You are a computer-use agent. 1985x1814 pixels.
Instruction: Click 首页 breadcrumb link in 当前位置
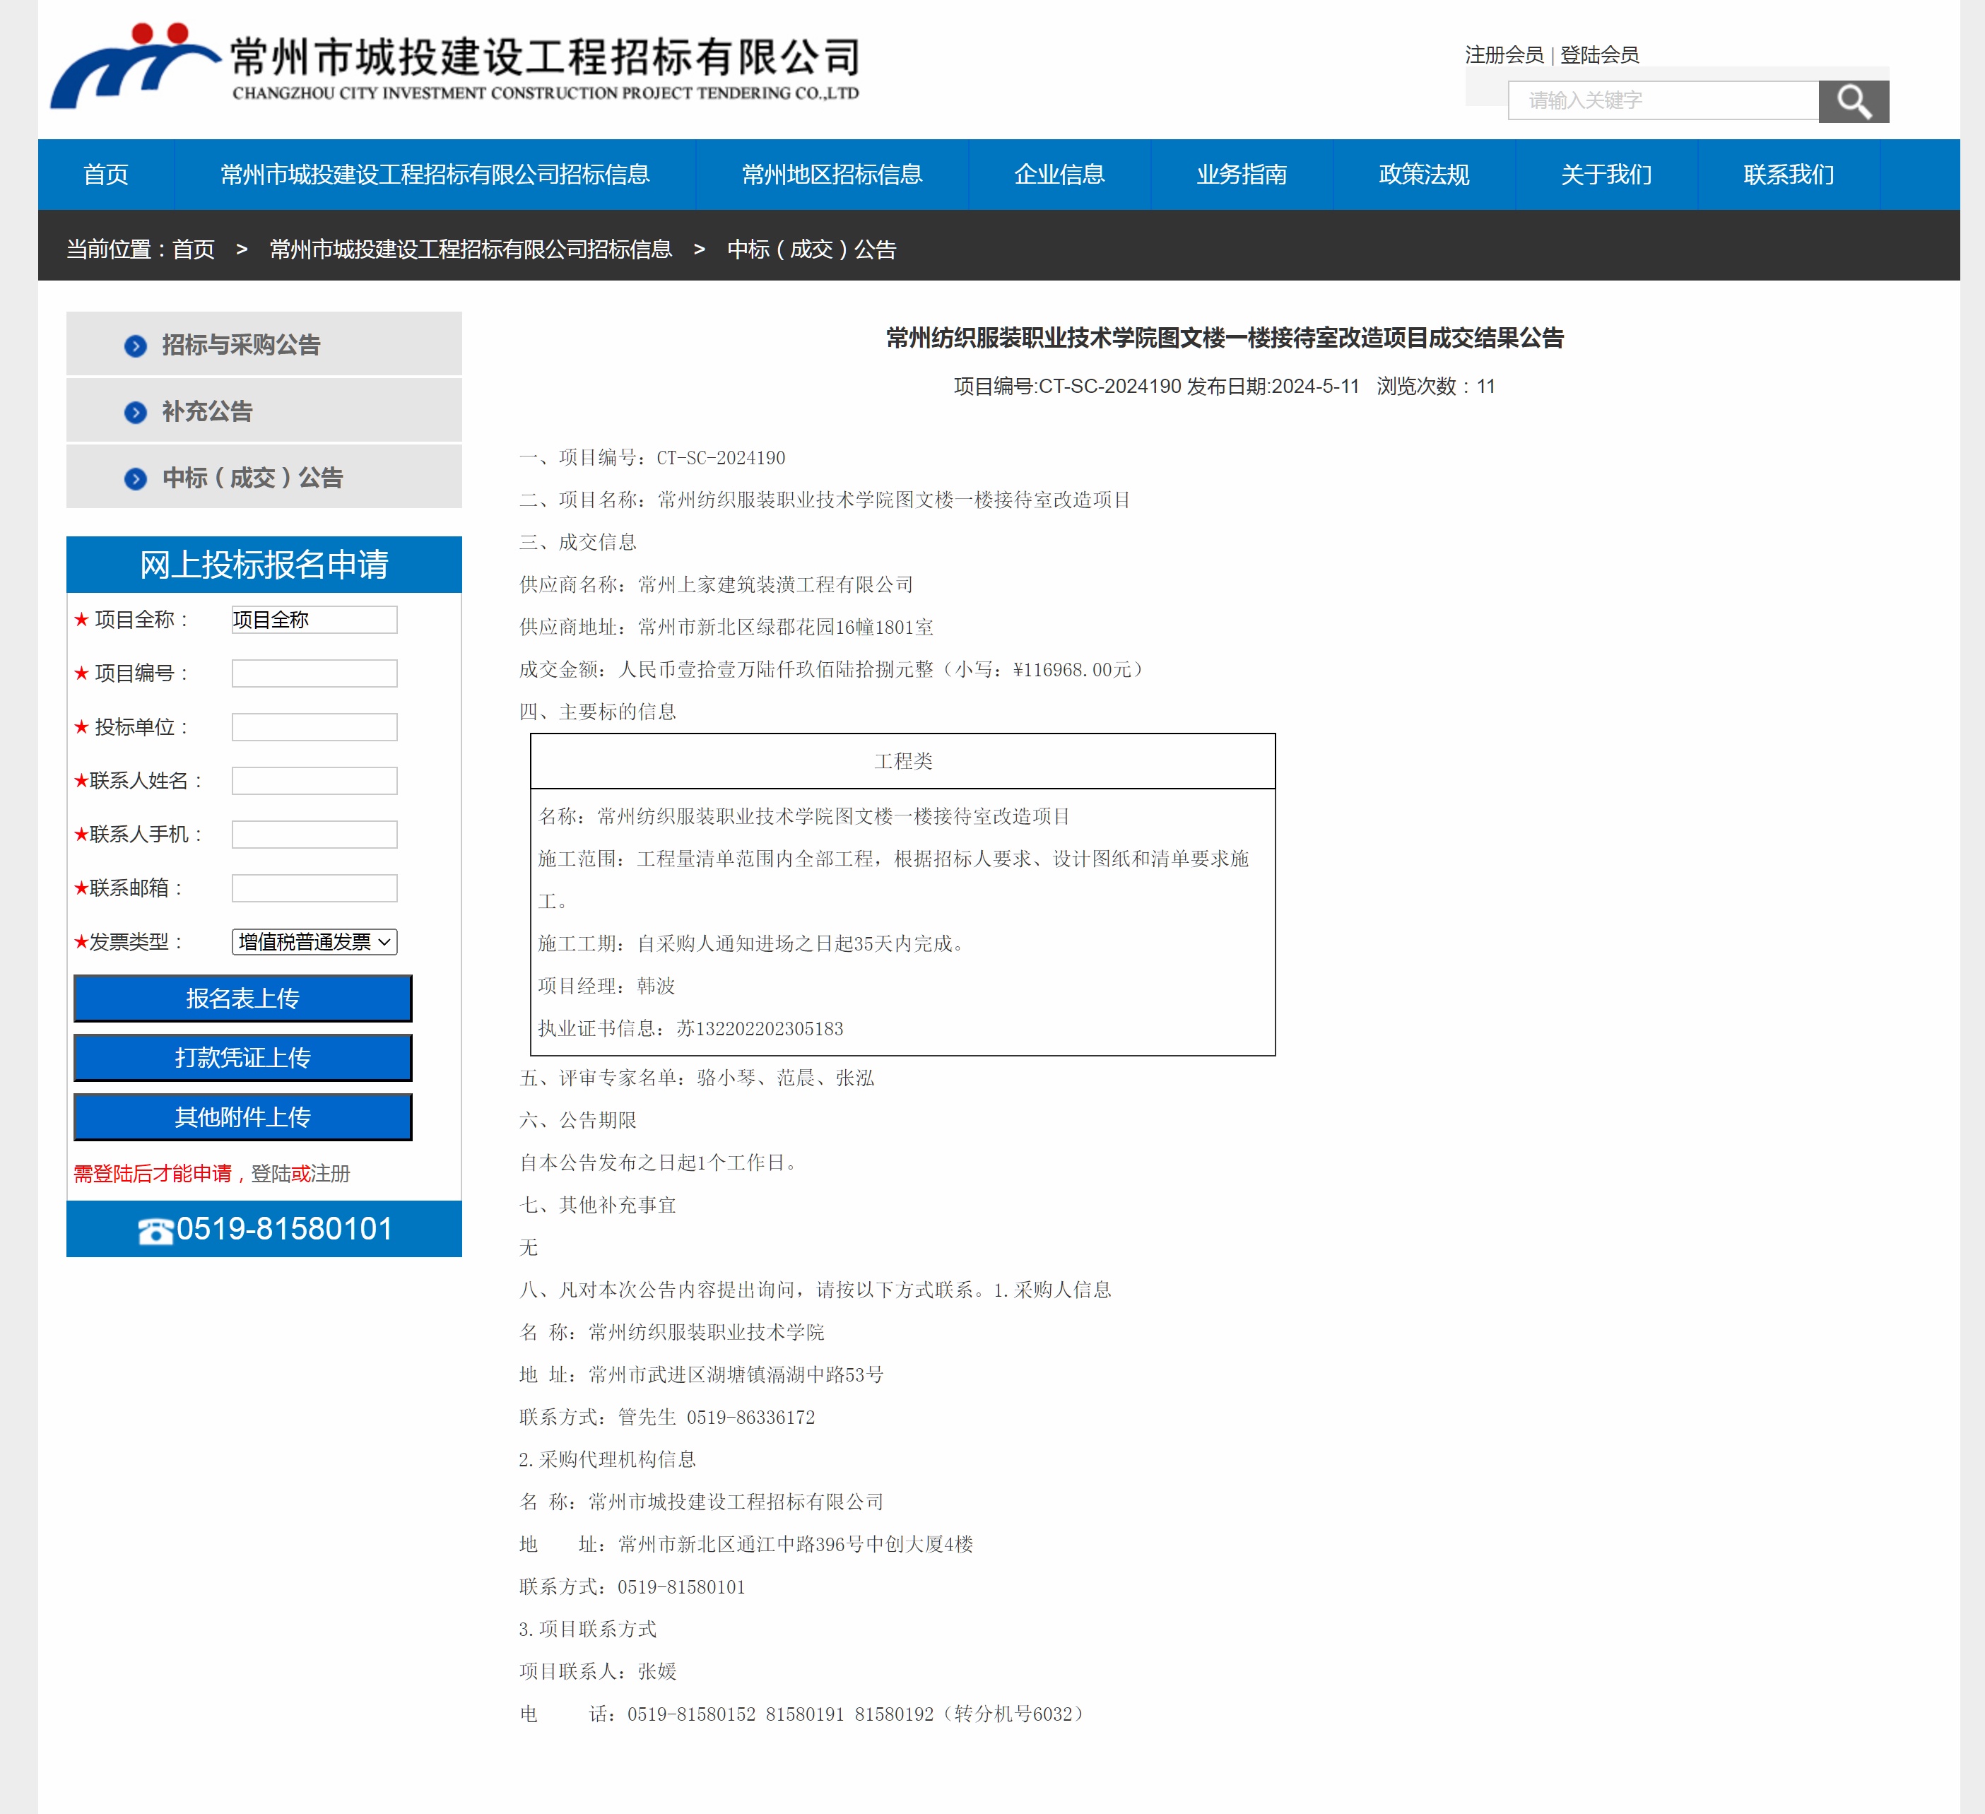[x=193, y=249]
